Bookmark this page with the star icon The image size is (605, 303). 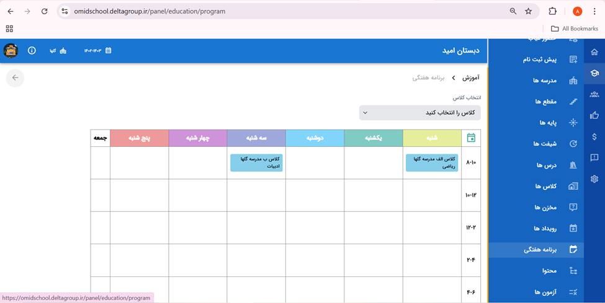pos(529,11)
